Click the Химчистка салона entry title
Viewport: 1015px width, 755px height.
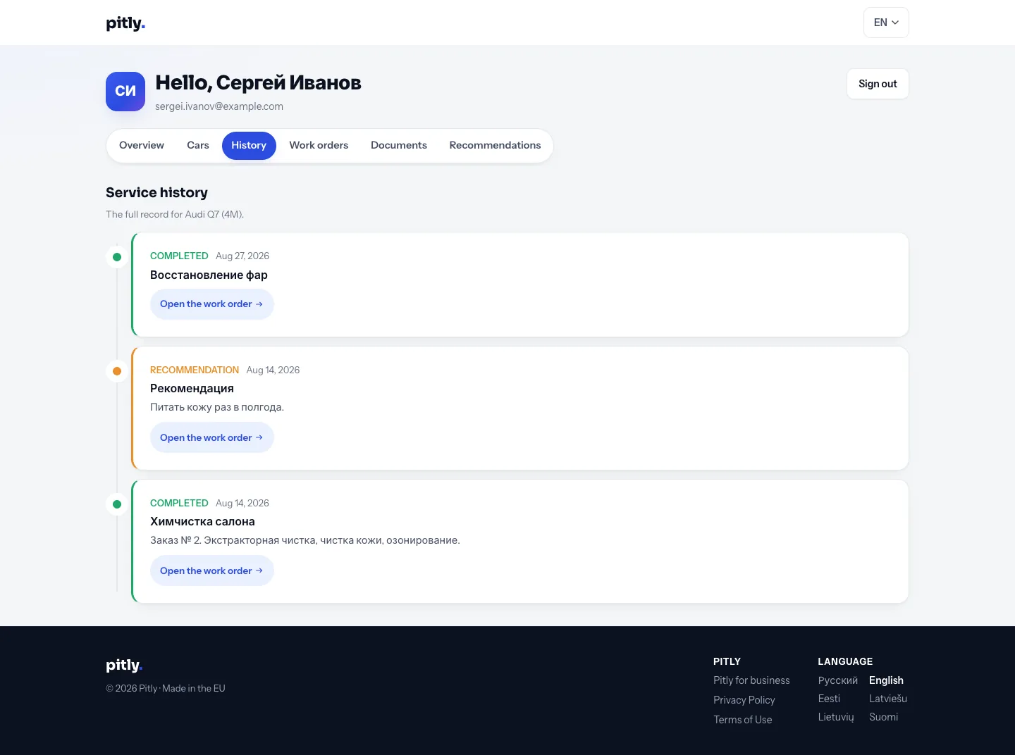pos(202,521)
